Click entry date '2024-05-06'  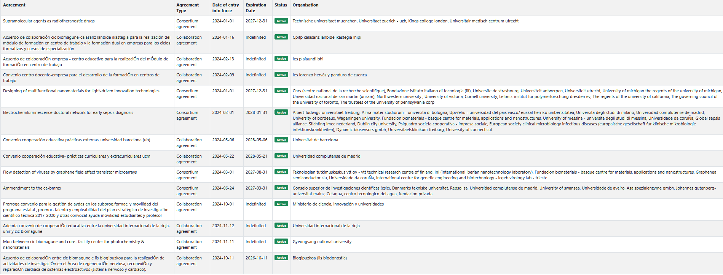(x=223, y=140)
